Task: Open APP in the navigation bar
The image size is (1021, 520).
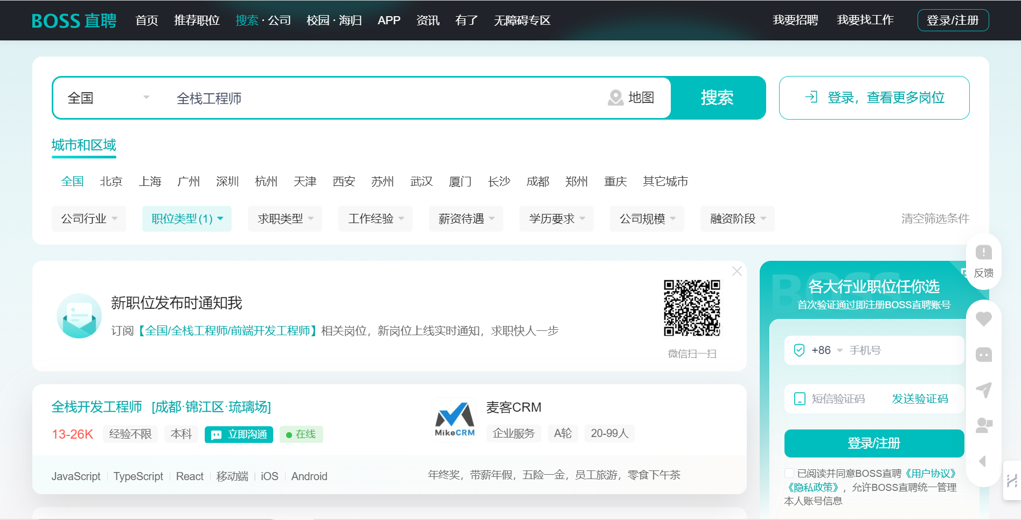Action: [389, 20]
